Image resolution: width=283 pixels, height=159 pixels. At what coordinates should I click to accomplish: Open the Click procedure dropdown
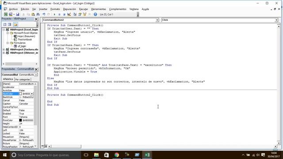point(276,20)
